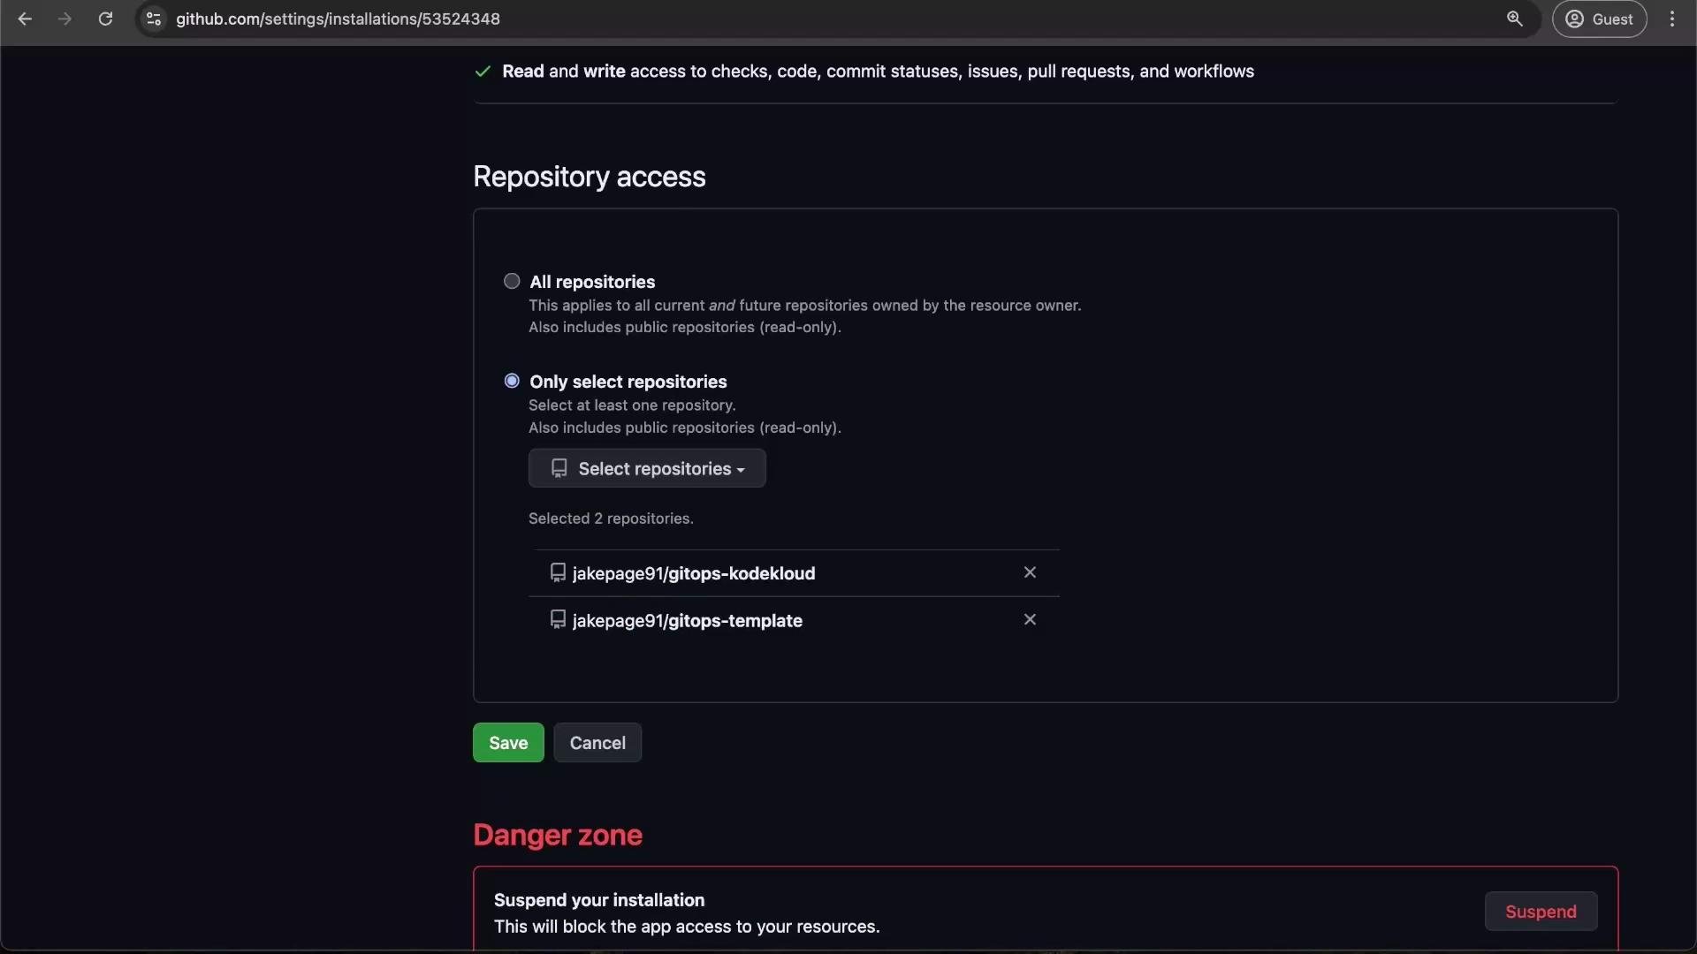Open the Guest profile button
This screenshot has width=1697, height=954.
click(x=1599, y=19)
